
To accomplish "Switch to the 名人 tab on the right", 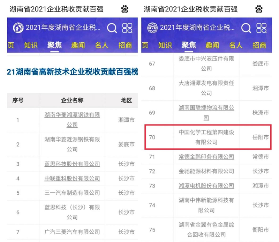I will [x=236, y=45].
